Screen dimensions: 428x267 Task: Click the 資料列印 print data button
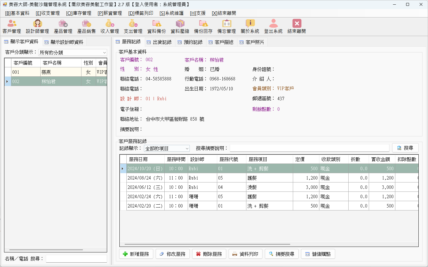(245, 254)
